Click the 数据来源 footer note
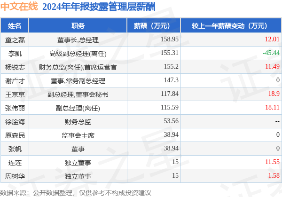Viewport: 282px width, 197px height. 76,193
